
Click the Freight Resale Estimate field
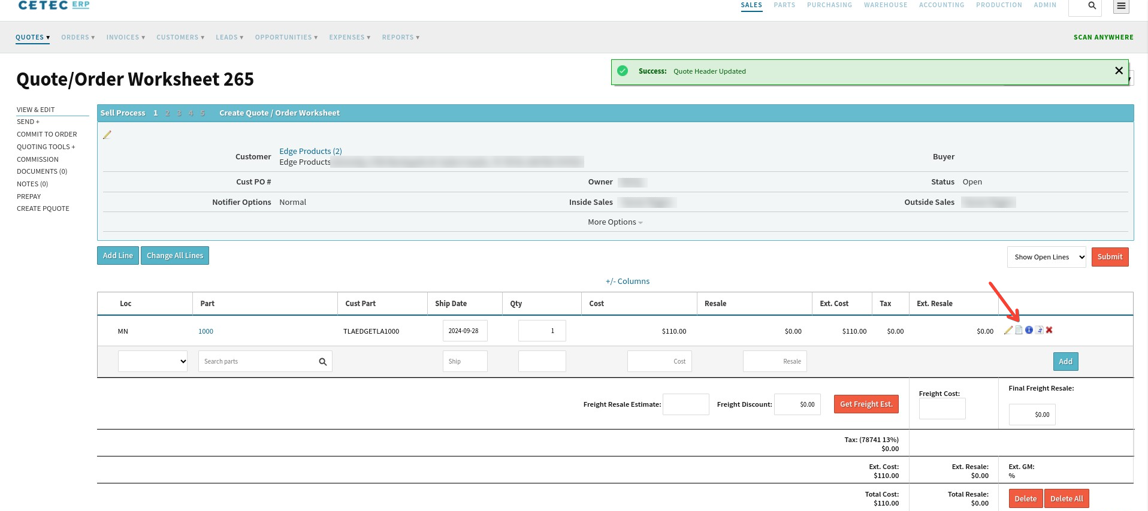(686, 404)
